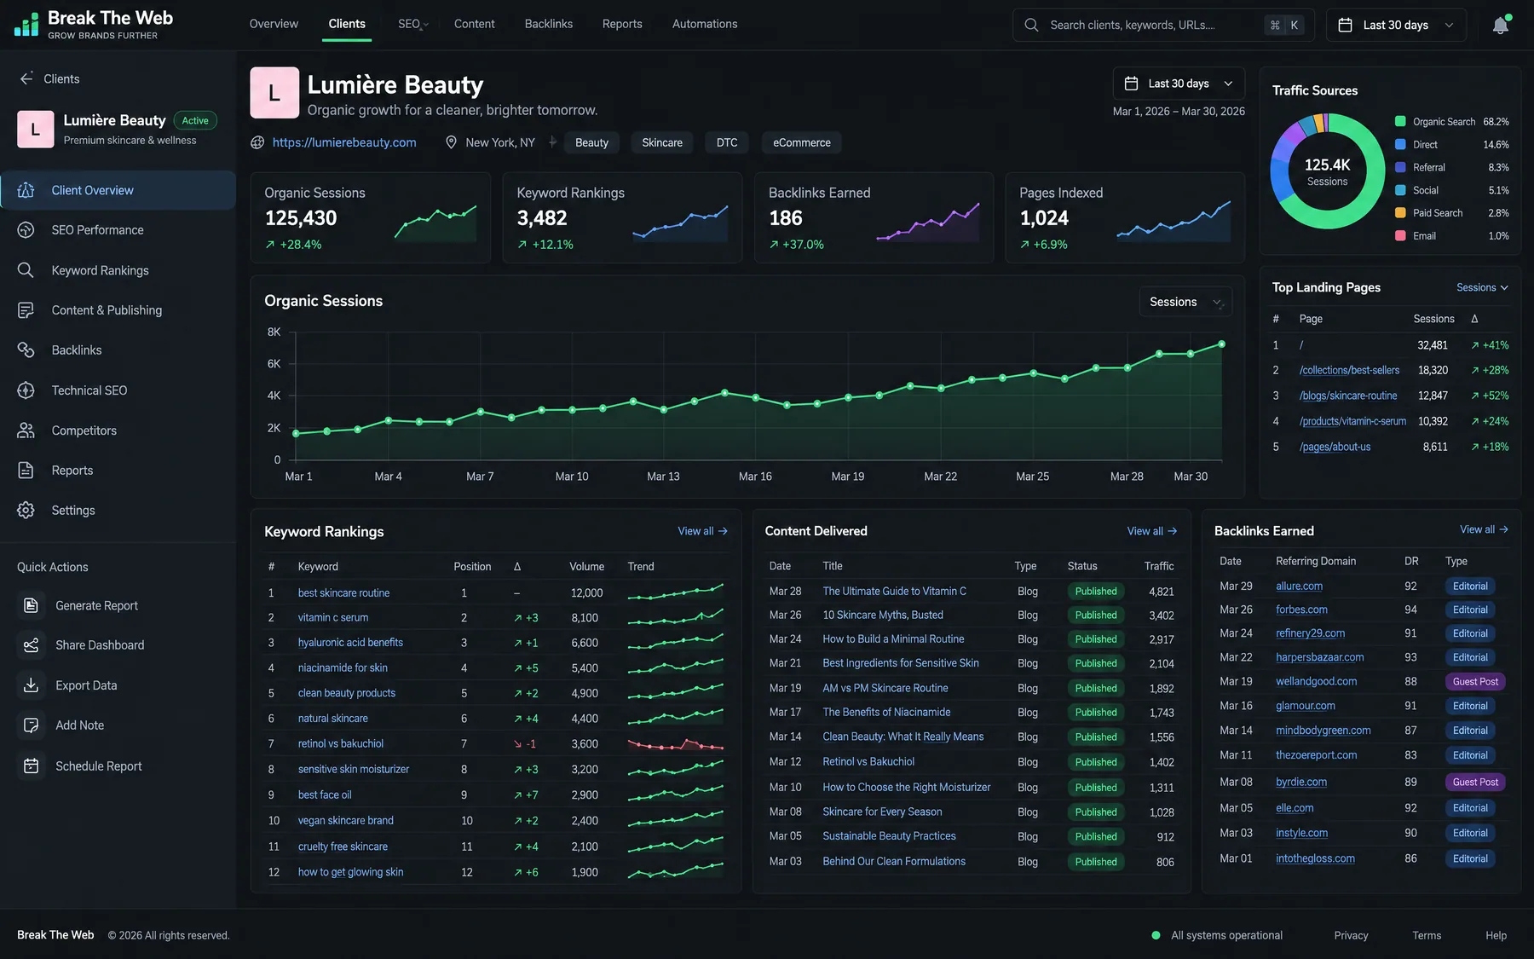Click the Content & Publishing sidebar icon
This screenshot has height=959, width=1534.
coord(26,310)
